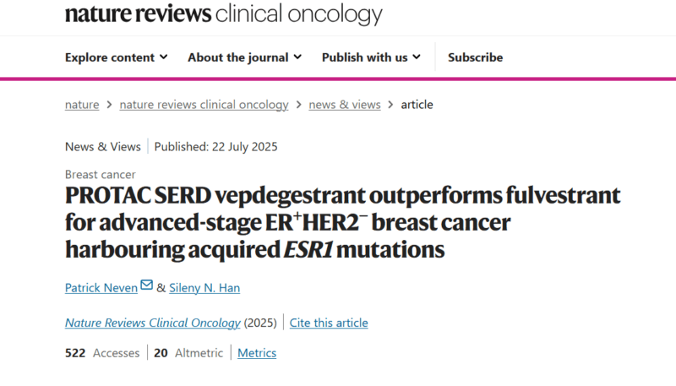This screenshot has height=386, width=676.
Task: Click the Subscribe menu item
Action: pyautogui.click(x=475, y=57)
